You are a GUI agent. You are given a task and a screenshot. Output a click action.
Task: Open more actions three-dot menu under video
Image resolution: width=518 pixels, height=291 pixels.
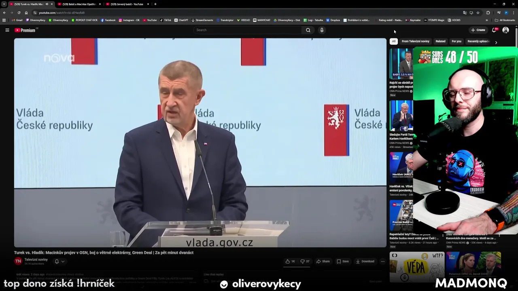(x=382, y=261)
